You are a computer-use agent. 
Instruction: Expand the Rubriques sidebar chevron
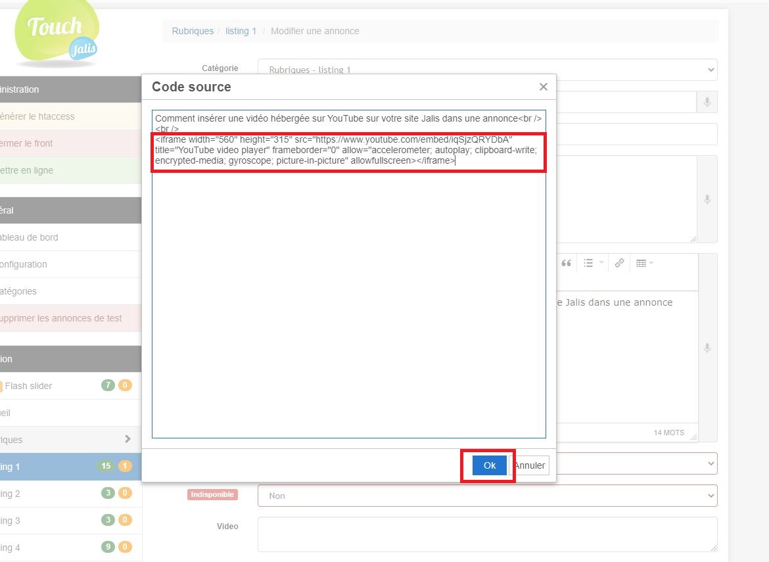(x=128, y=439)
